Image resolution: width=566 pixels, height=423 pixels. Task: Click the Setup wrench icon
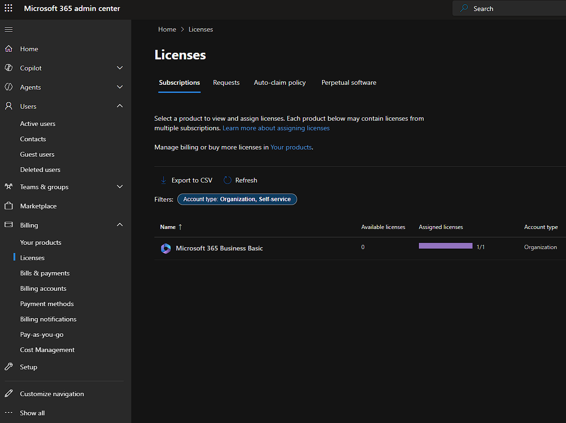pos(9,366)
